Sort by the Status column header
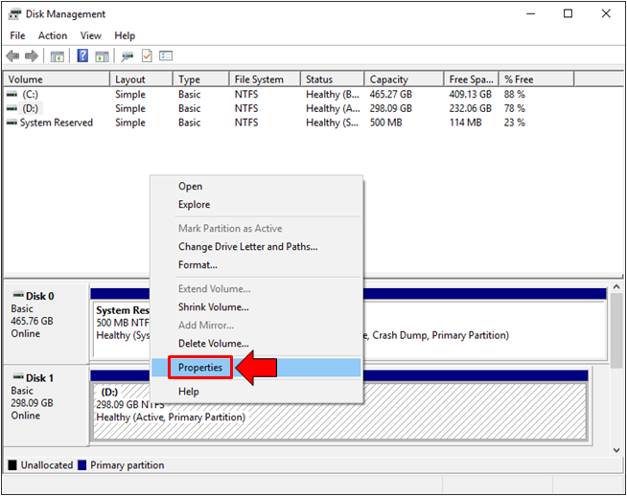Viewport: 627px width, 496px height. [333, 79]
